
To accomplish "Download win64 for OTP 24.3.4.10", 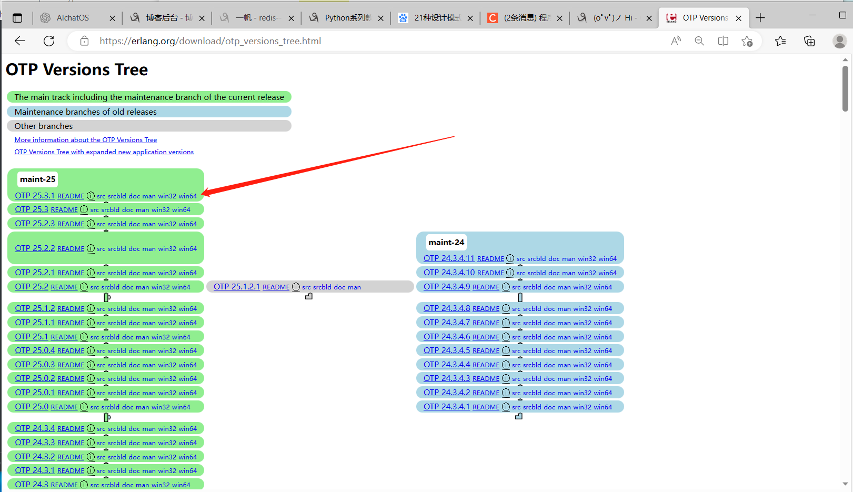I will [607, 273].
